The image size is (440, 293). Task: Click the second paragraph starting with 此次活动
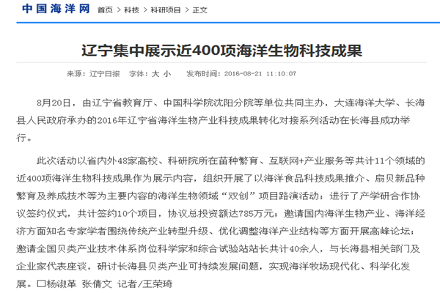click(x=220, y=215)
